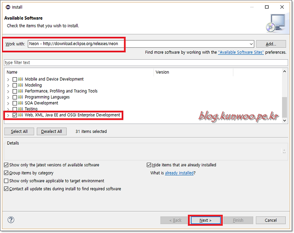
Task: Tick the Programming Languages checkbox
Action: coord(15,97)
